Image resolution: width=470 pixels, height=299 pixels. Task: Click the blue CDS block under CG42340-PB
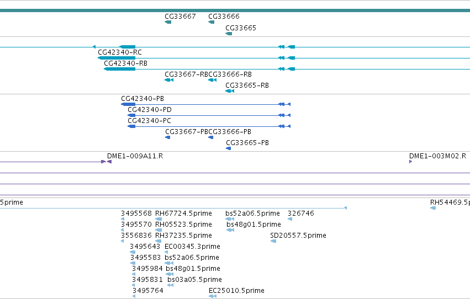point(128,104)
